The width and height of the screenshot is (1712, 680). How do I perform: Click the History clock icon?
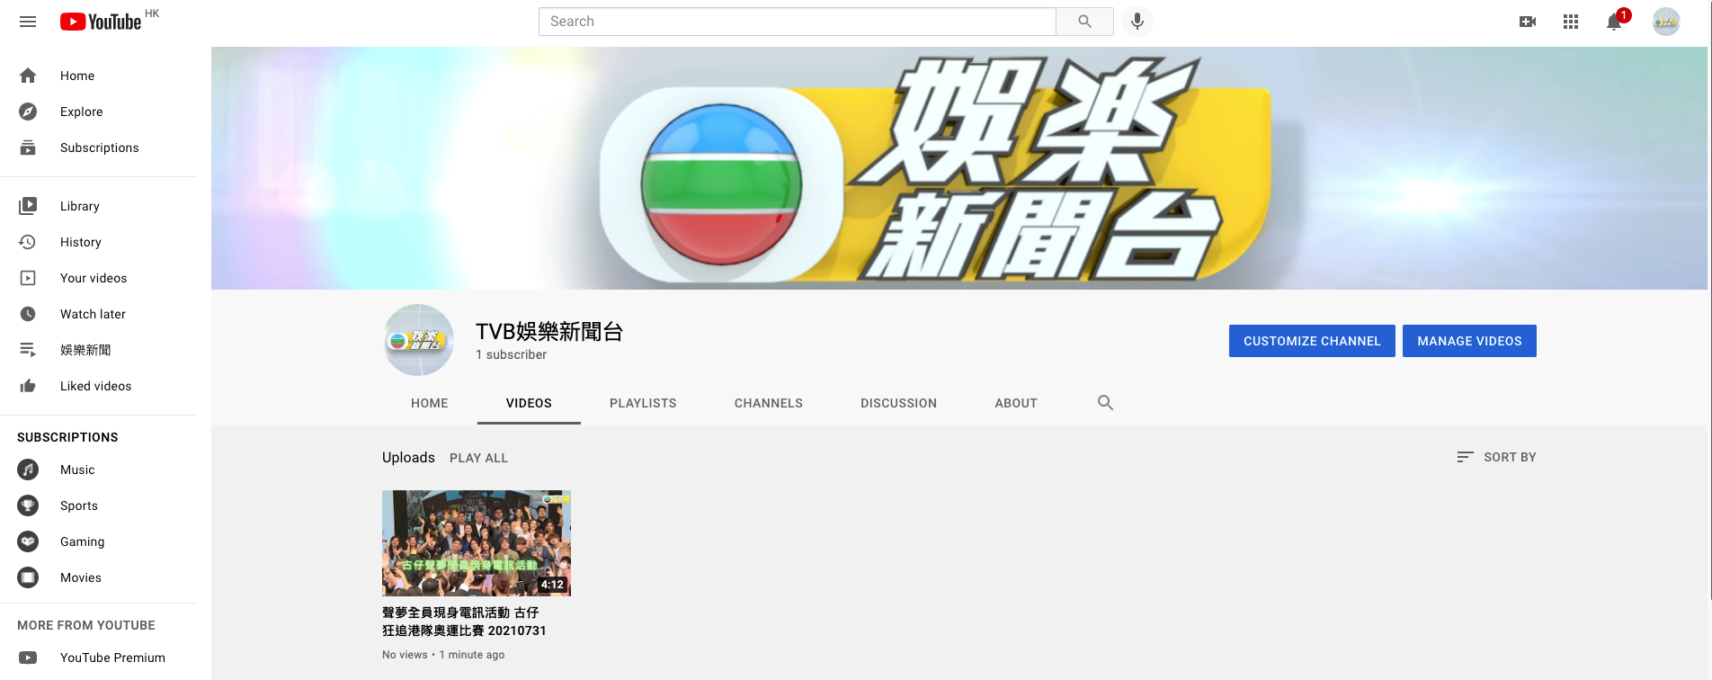28,242
